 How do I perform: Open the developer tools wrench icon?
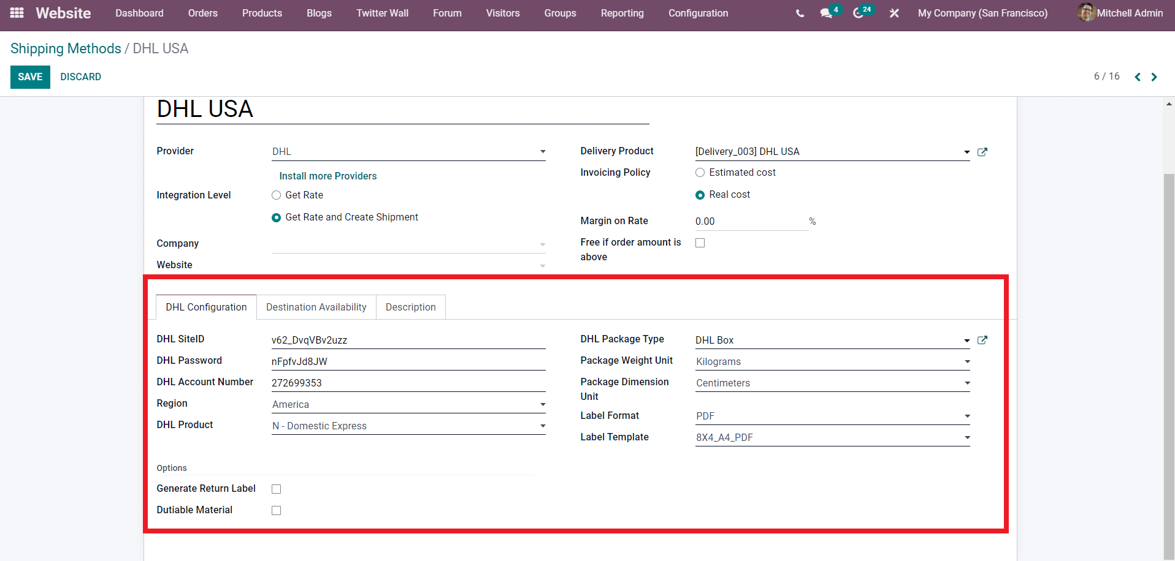[x=894, y=12]
